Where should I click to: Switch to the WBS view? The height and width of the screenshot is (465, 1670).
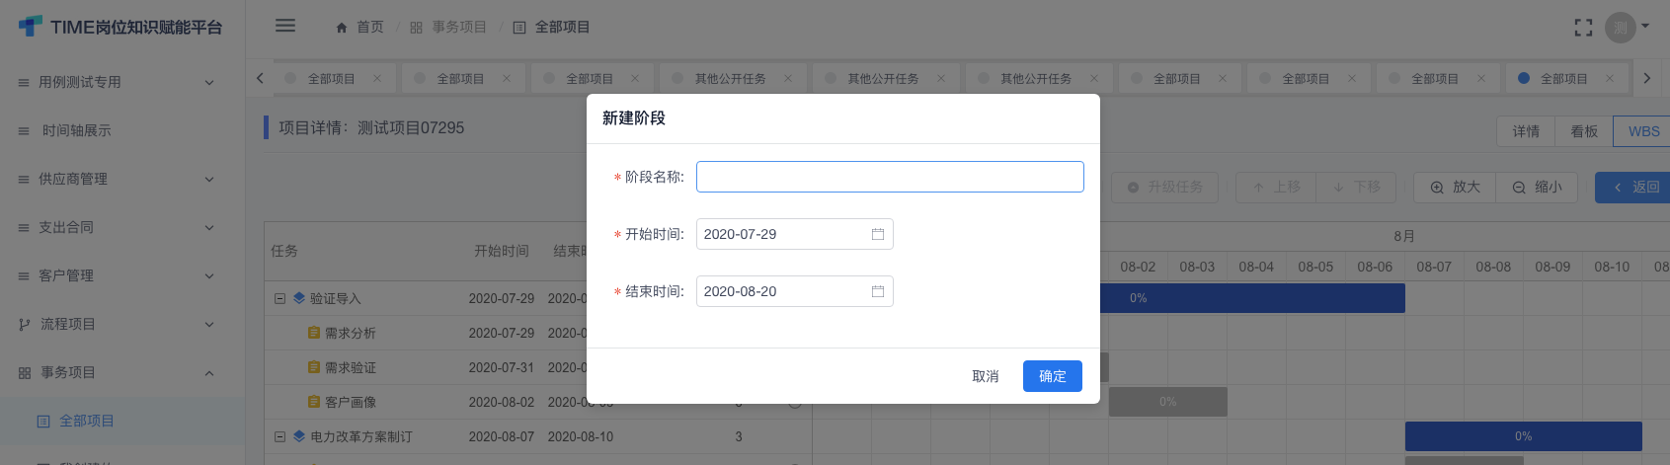(1643, 131)
